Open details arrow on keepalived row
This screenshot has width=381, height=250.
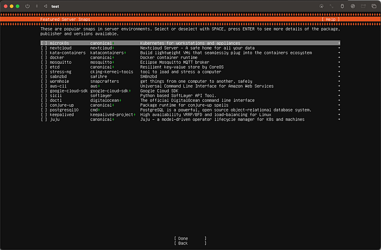point(339,115)
